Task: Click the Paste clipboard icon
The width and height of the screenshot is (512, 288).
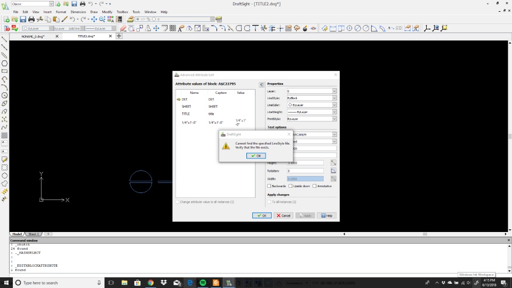Action: point(56,20)
